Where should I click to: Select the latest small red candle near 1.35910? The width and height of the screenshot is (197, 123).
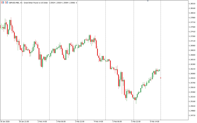[x=161, y=78]
